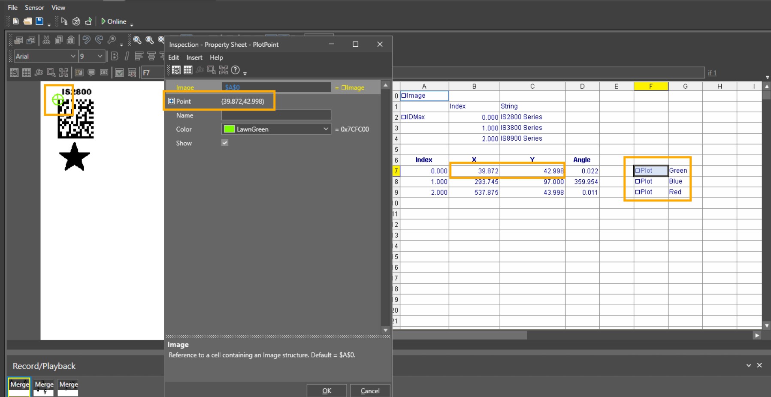
Task: Expand the font size 9 dropdown
Action: [x=100, y=56]
